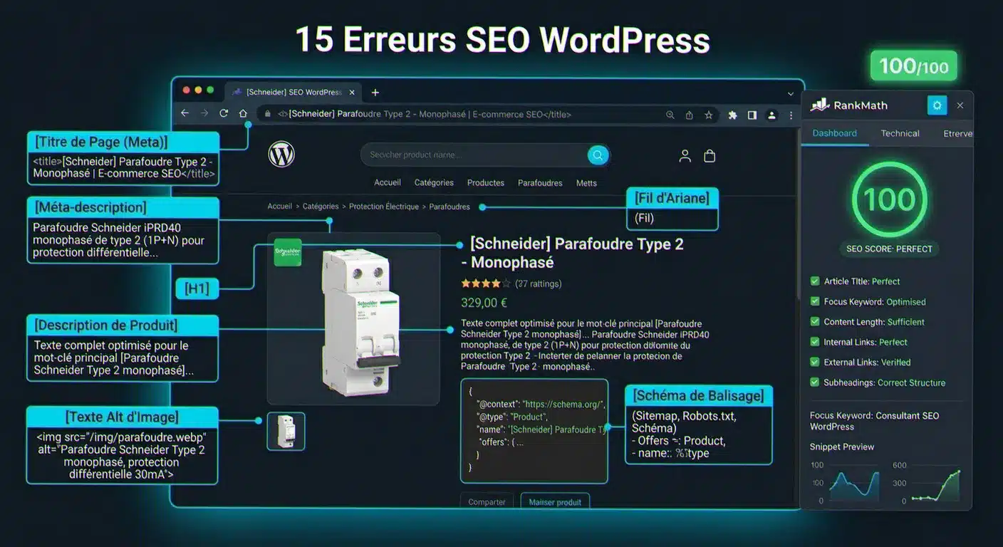Open the Parafoudres navigation menu item

pos(540,183)
